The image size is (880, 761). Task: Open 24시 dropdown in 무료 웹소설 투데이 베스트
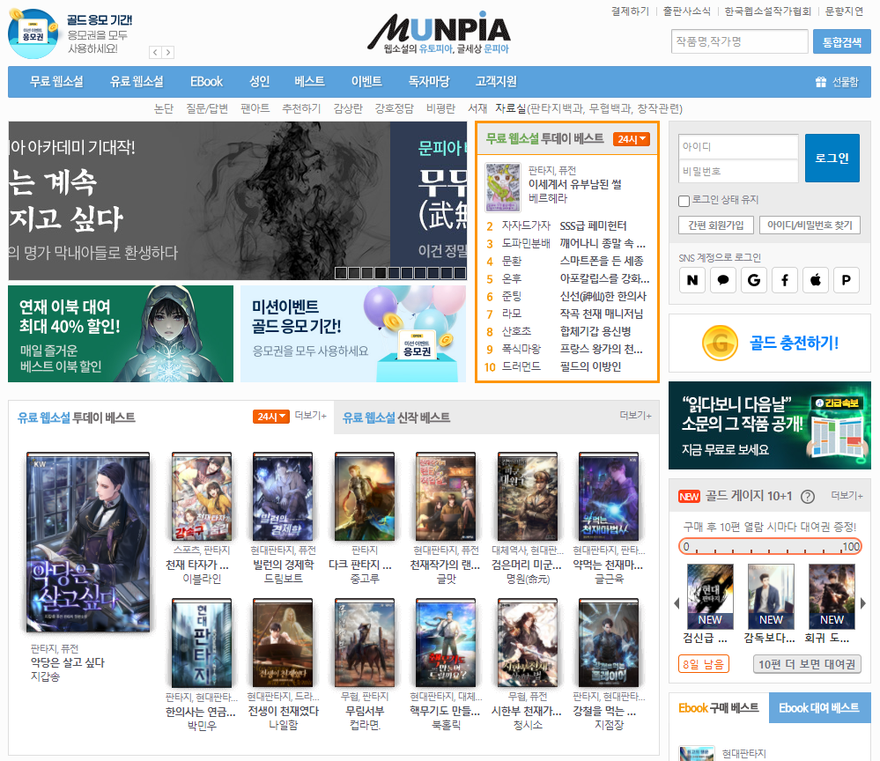tap(632, 139)
